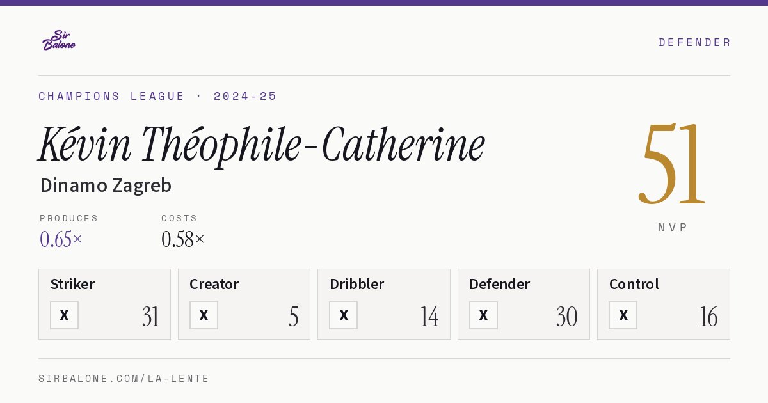Select the Striker score card
The height and width of the screenshot is (403, 768).
pos(104,304)
